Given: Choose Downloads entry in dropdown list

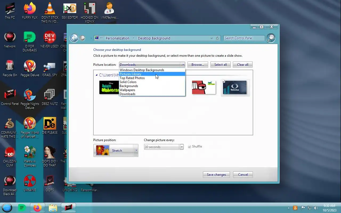Looking at the screenshot, I should click(152, 94).
